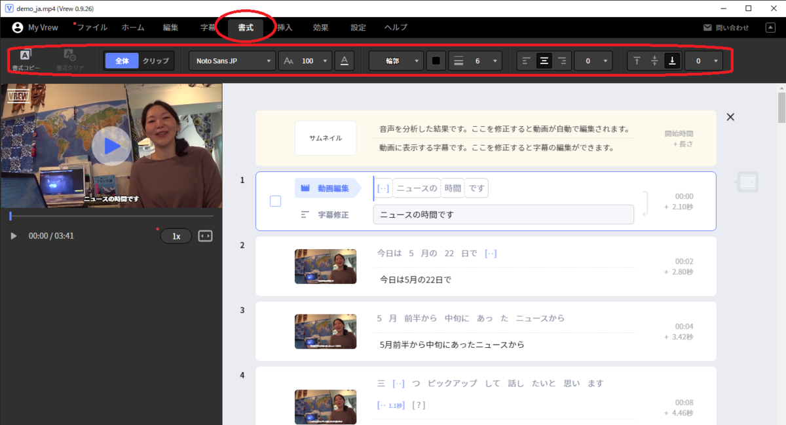Click the My Vrew account icon
Viewport: 786px width, 425px height.
[16, 27]
